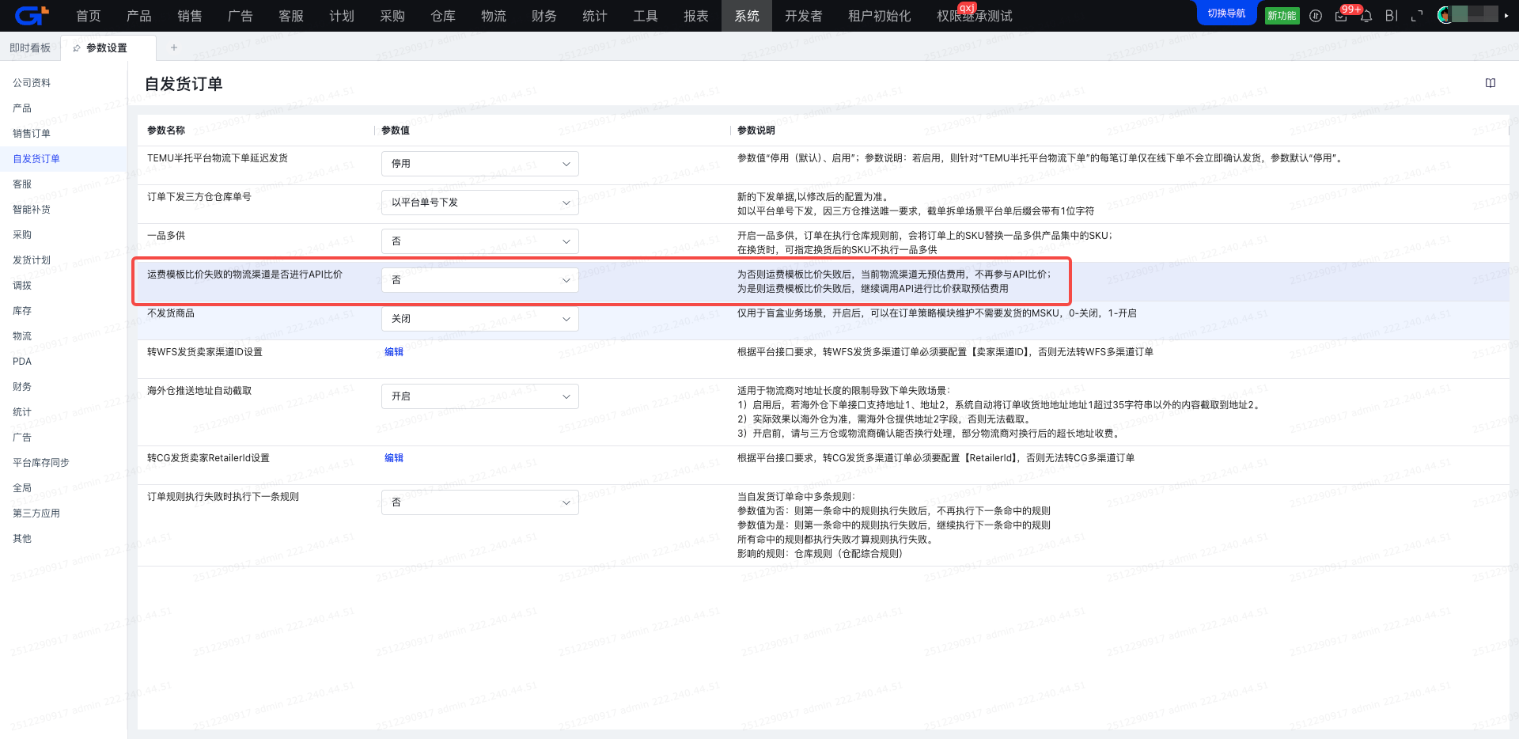Open 广告 in the top navigation
This screenshot has height=739, width=1519.
[241, 16]
